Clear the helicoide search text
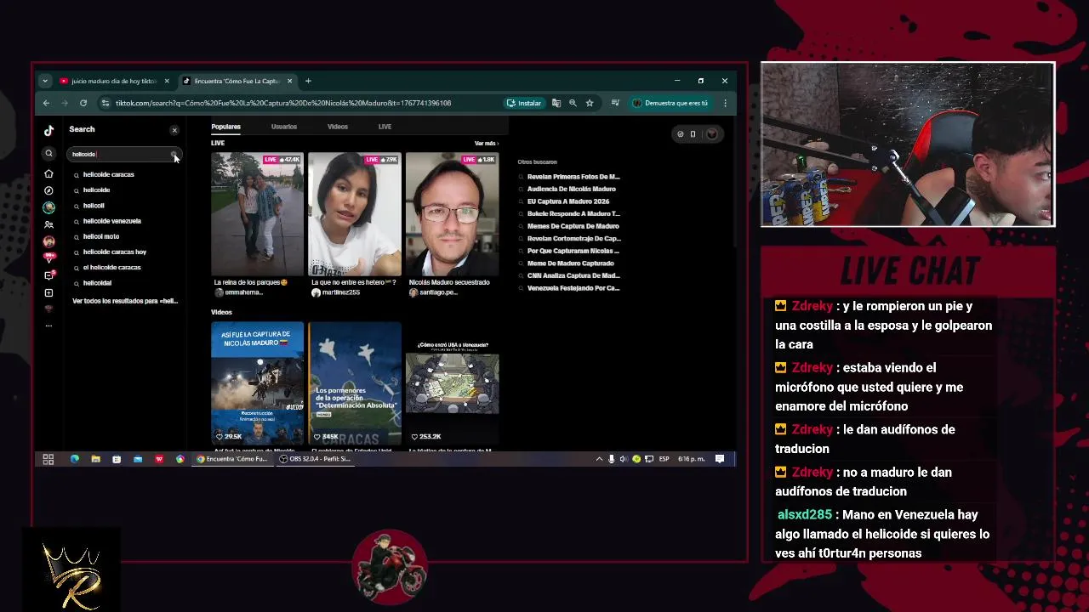This screenshot has width=1089, height=612. pyautogui.click(x=174, y=154)
